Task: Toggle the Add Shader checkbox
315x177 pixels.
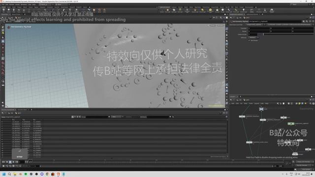Action: pos(250,40)
